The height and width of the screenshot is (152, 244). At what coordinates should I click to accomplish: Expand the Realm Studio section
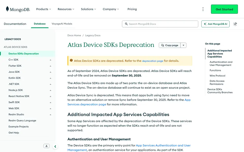50,115
